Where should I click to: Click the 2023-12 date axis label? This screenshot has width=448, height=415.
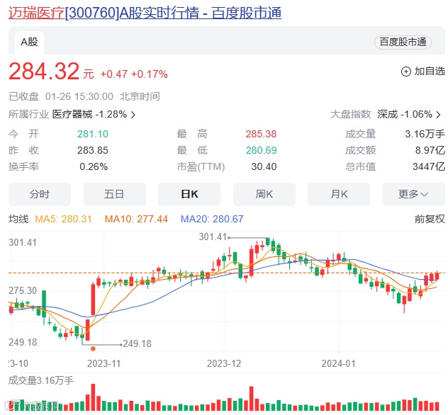tap(224, 363)
